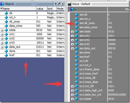130x103 pixels.
Task: Expand sim:cnt3 in the Wave window
Action: 72,44
